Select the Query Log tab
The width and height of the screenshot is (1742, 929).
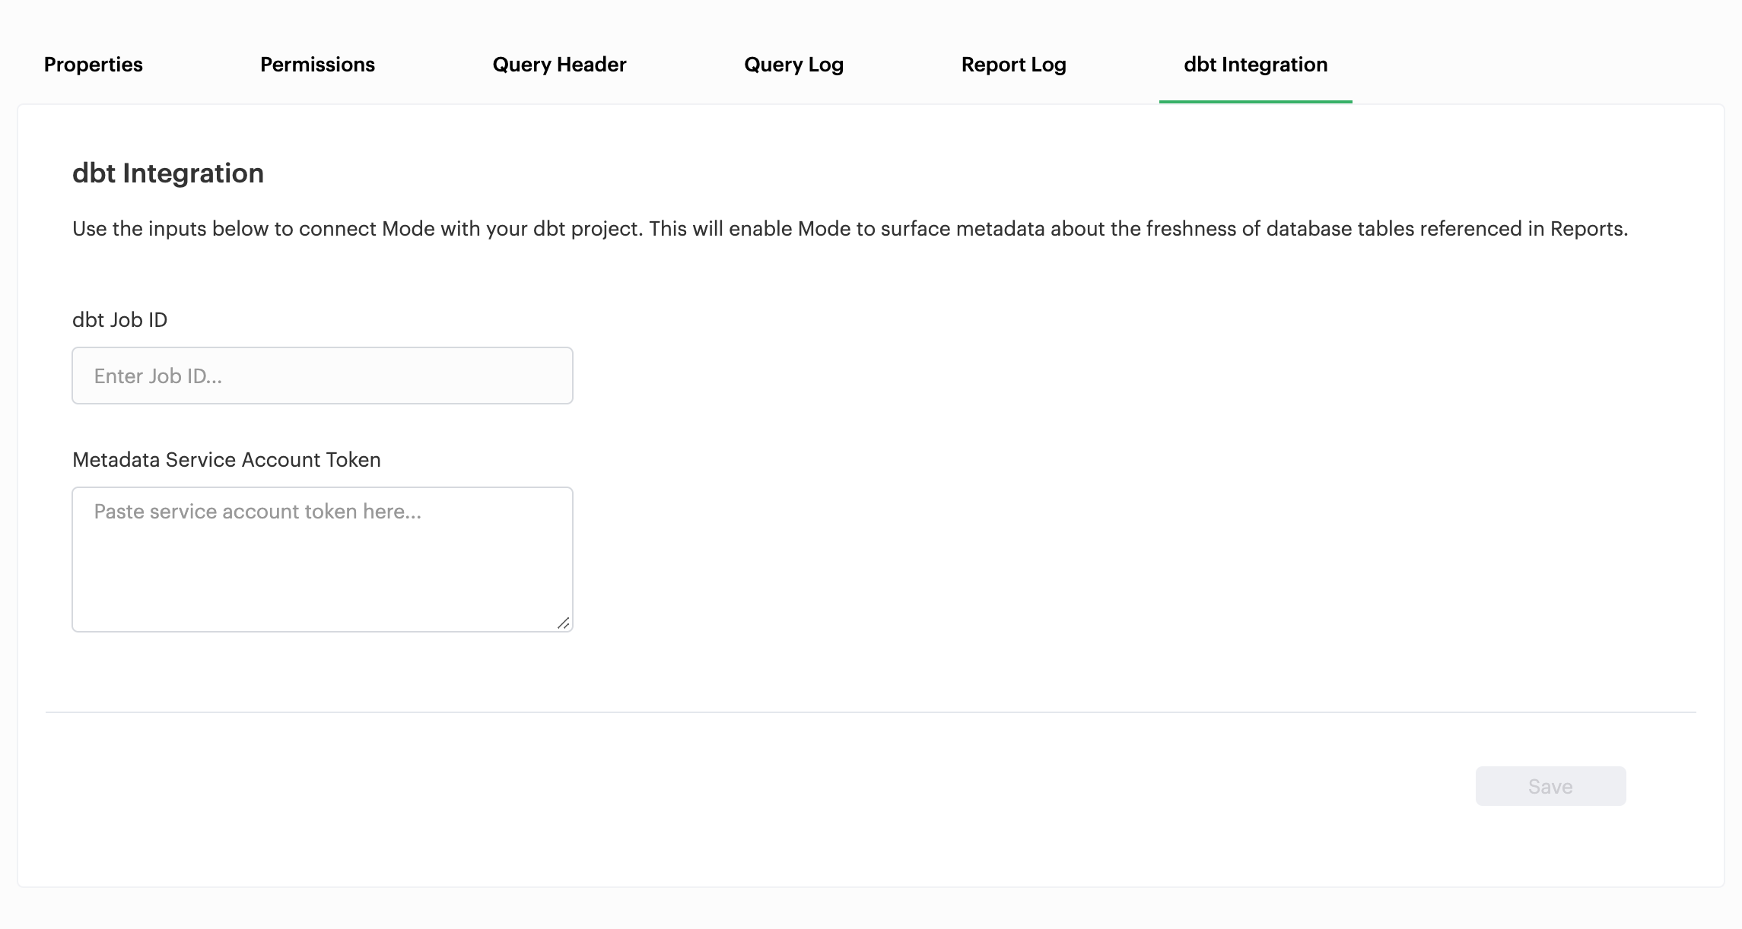tap(793, 65)
